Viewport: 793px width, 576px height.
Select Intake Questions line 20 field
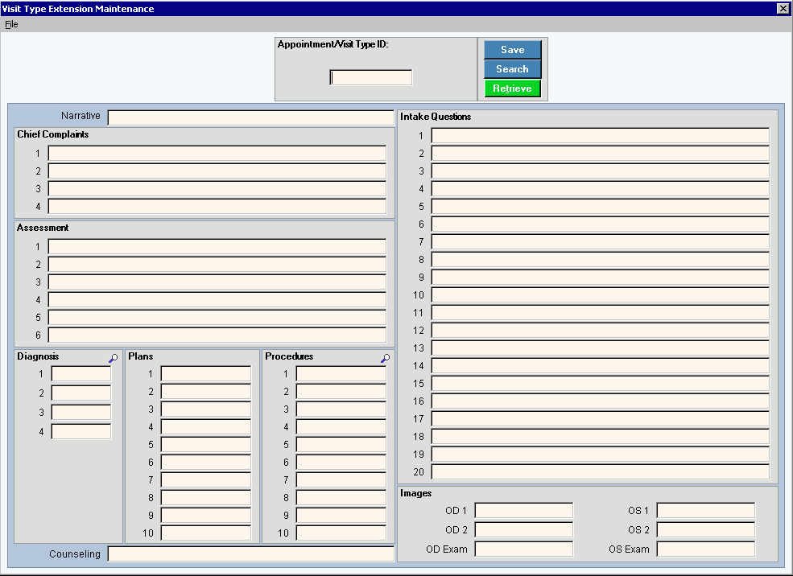tap(600, 471)
